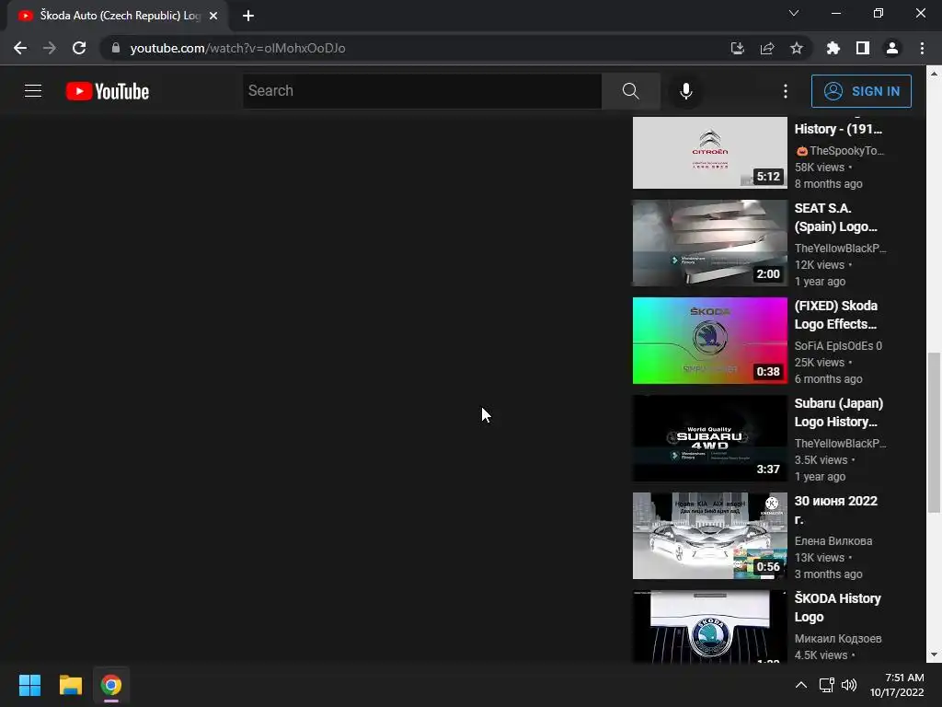Open the network tray icon

coord(827,685)
